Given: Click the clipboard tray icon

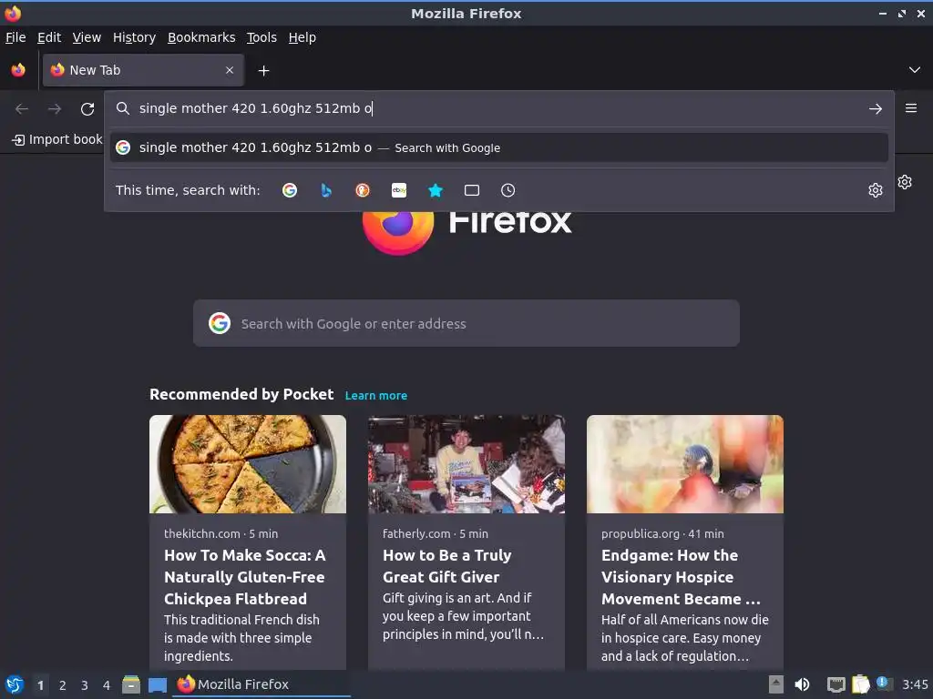Looking at the screenshot, I should click(860, 684).
